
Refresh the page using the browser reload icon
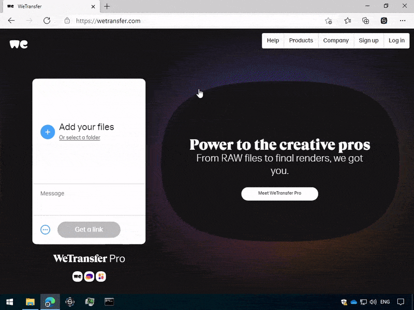coord(47,21)
